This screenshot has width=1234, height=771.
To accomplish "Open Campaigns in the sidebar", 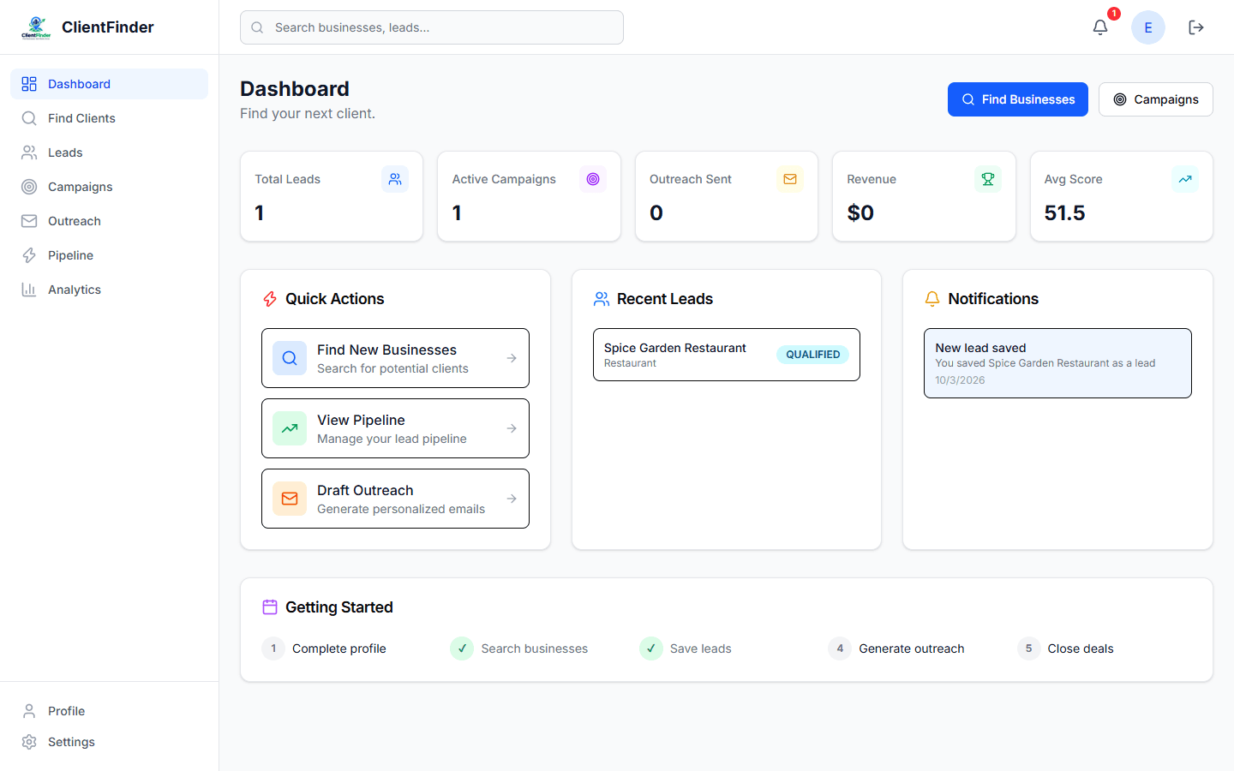I will [x=109, y=187].
